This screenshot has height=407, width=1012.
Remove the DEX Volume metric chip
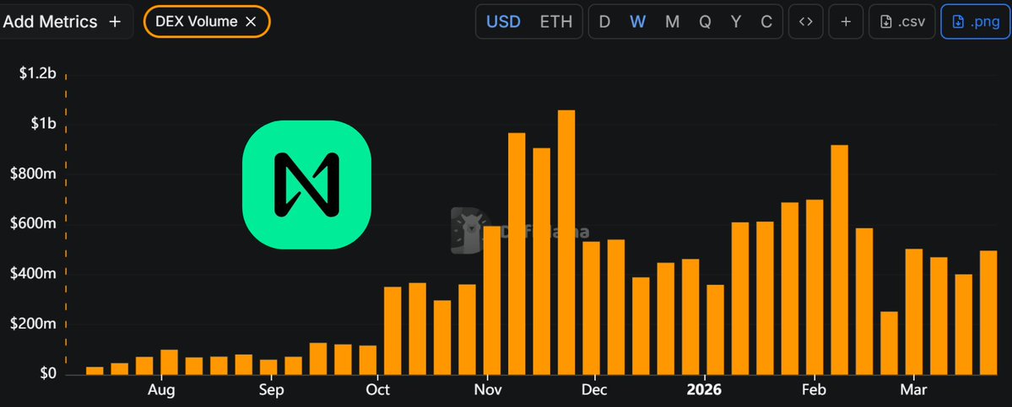(x=251, y=22)
